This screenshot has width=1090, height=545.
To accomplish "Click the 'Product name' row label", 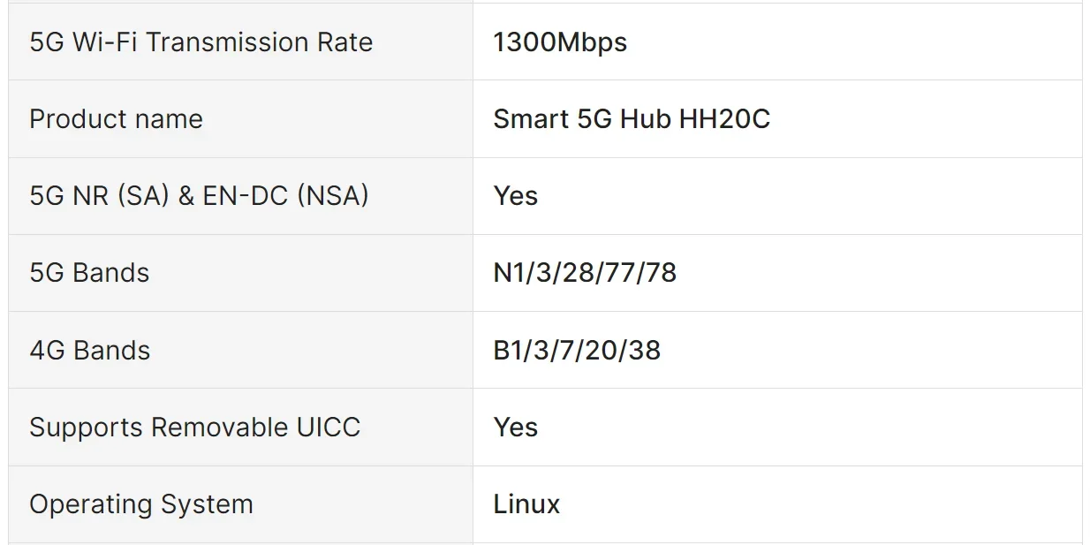I will [116, 119].
